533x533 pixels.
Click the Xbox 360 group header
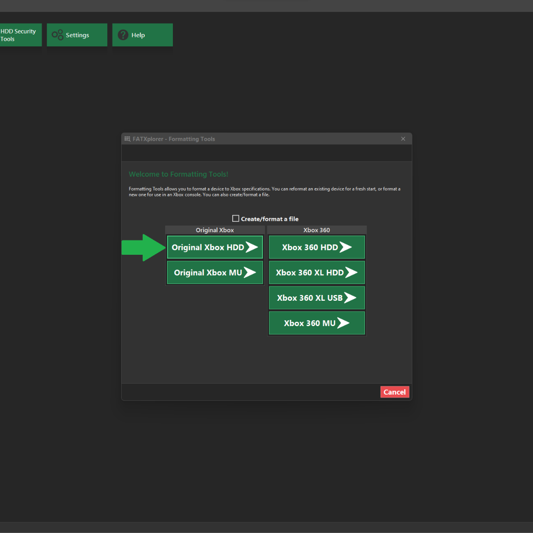(x=317, y=230)
